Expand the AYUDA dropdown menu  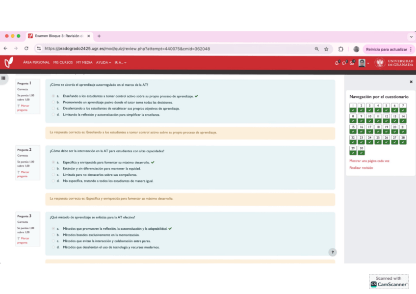pos(103,62)
